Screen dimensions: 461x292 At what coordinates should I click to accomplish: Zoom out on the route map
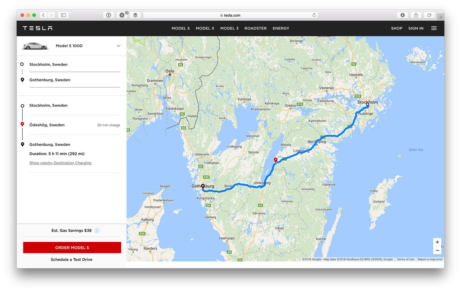pyautogui.click(x=437, y=250)
